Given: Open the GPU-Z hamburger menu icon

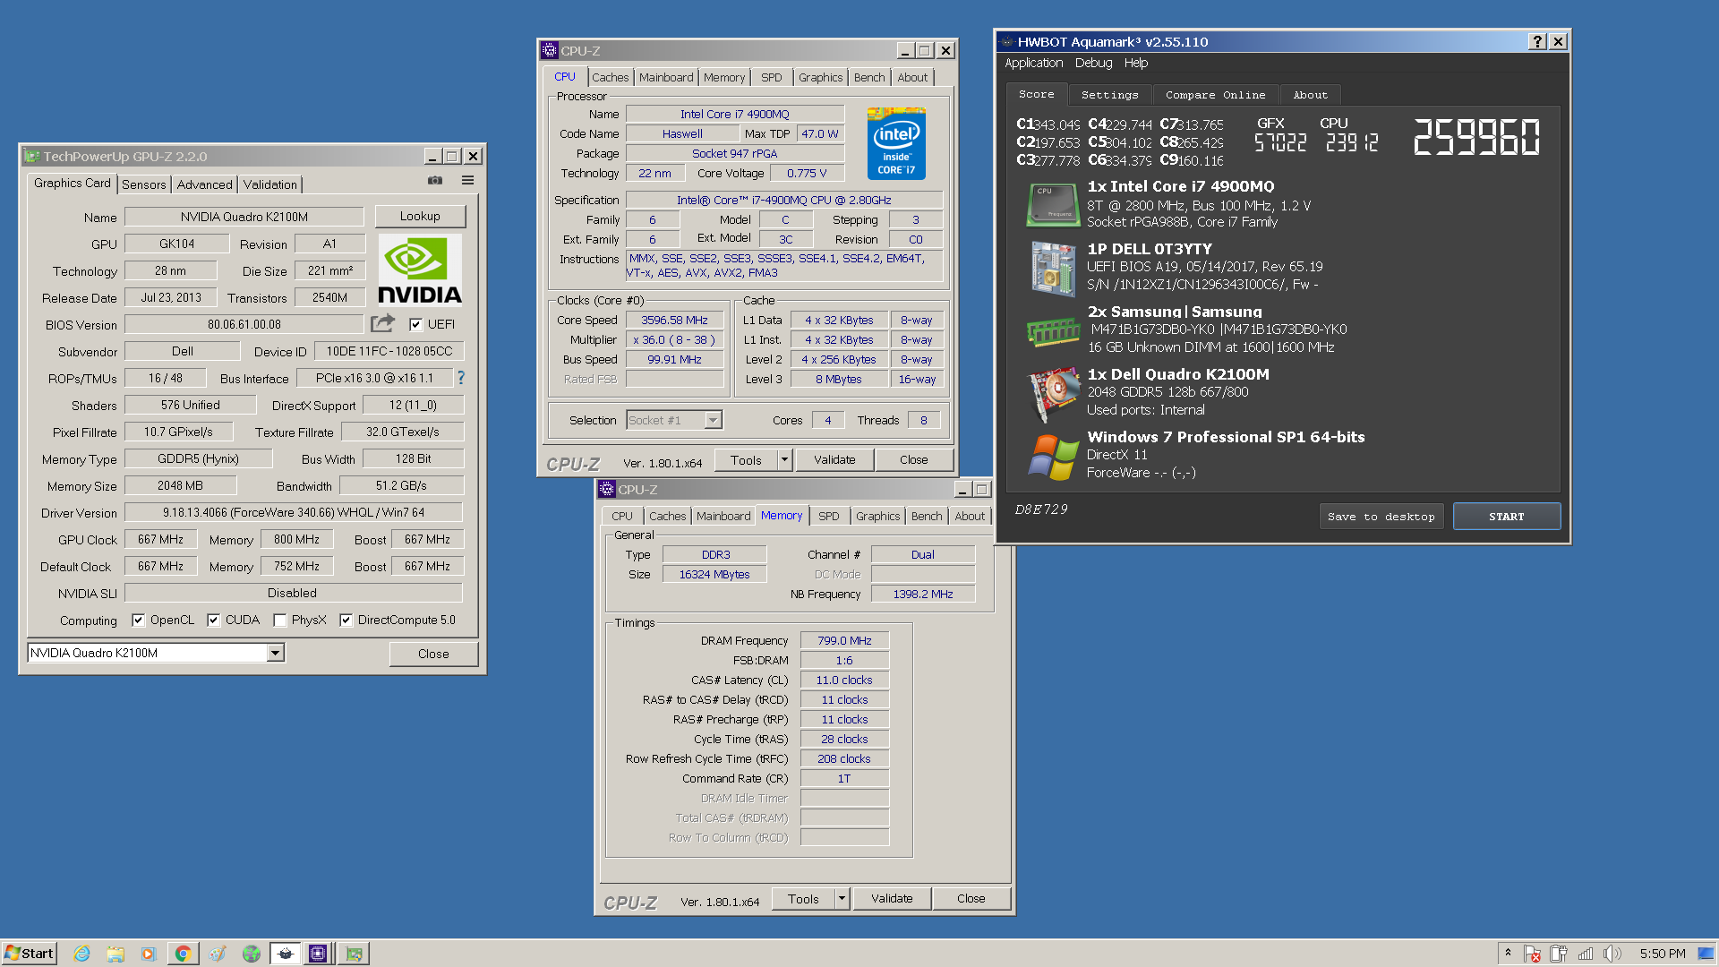Looking at the screenshot, I should pos(467,181).
